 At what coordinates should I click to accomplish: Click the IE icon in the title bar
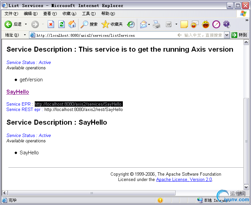4,5
